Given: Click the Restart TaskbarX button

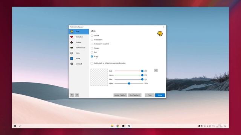Looking at the screenshot, I should coord(120,95).
